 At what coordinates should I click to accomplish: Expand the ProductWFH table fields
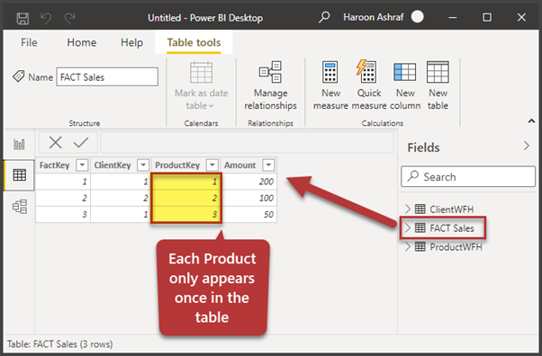408,247
